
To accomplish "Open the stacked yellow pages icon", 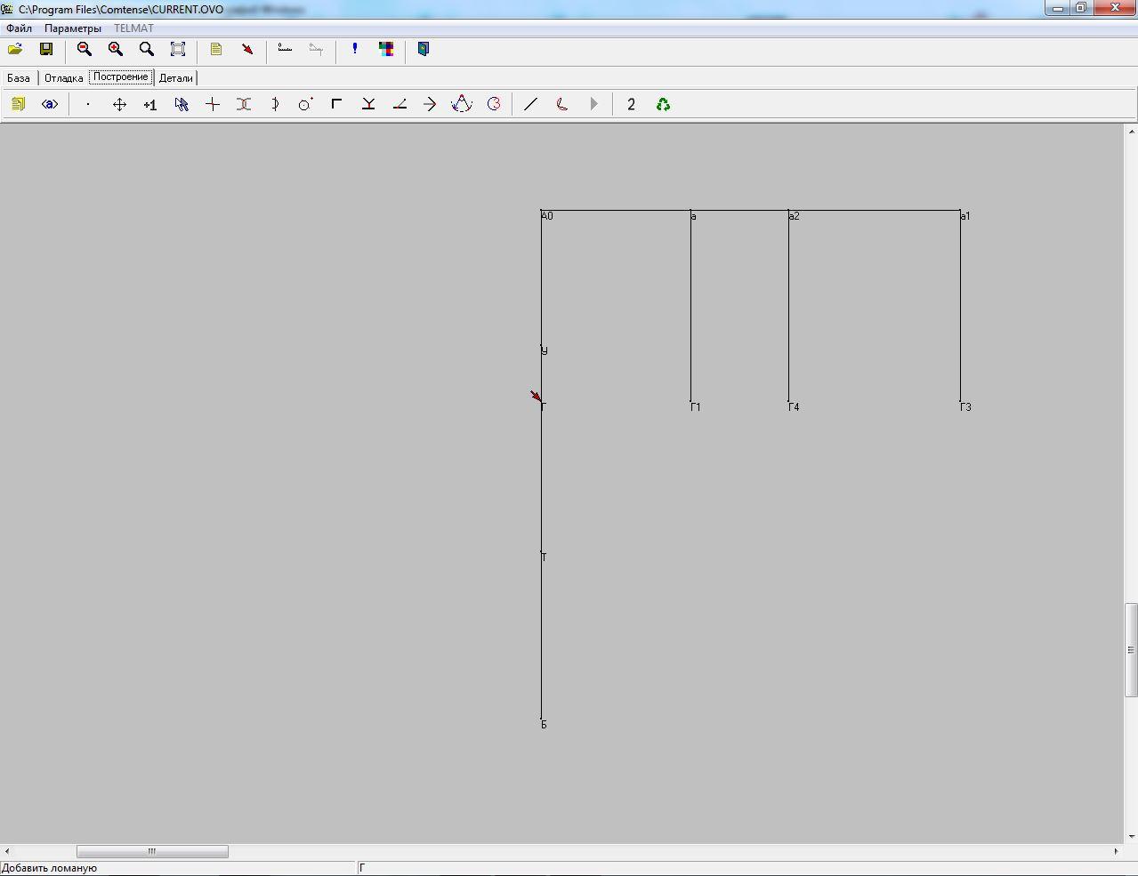I will (x=18, y=104).
